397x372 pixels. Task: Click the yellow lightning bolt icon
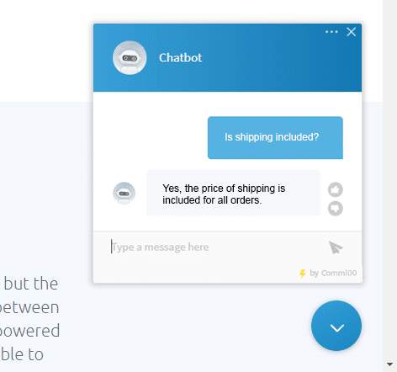303,274
